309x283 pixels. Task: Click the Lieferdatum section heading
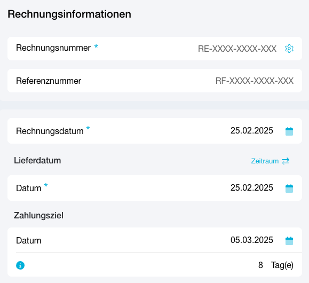pos(37,160)
